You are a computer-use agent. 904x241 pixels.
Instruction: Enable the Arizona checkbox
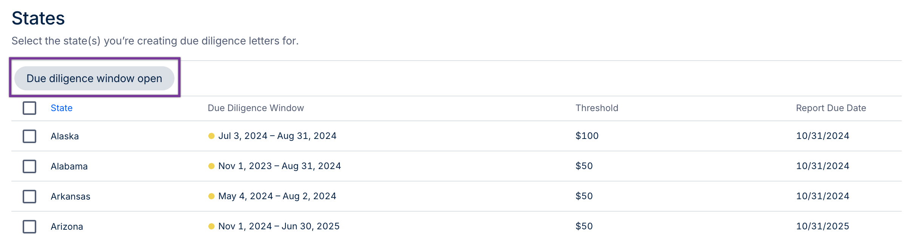[x=29, y=226]
